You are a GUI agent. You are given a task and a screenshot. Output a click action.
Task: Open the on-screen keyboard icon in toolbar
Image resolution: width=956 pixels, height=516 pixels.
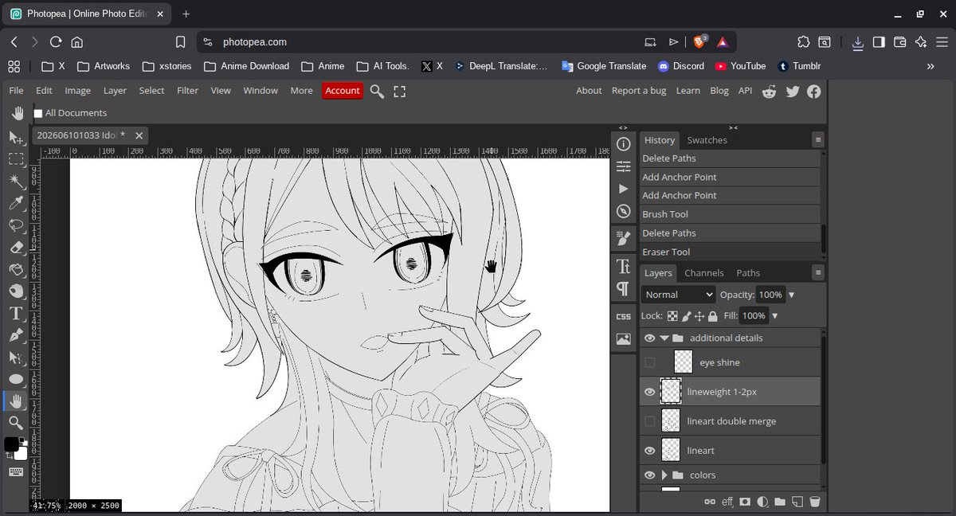pos(15,472)
